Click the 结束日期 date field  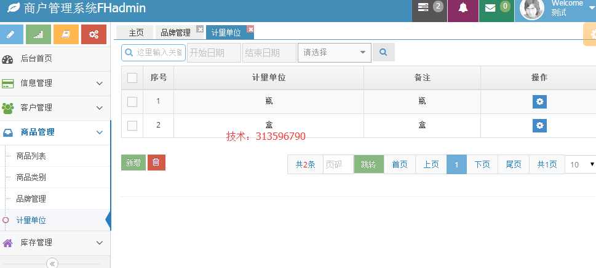(x=269, y=52)
